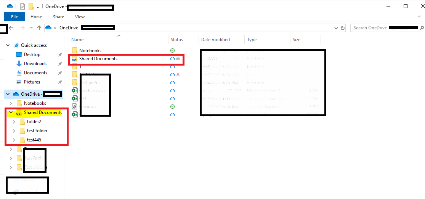Select folder2 in the navigation tree

pyautogui.click(x=34, y=122)
